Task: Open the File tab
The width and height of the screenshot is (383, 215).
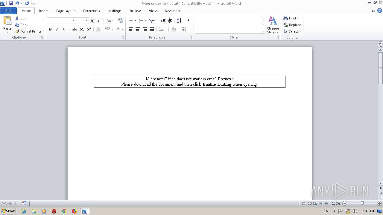Action: [x=8, y=11]
